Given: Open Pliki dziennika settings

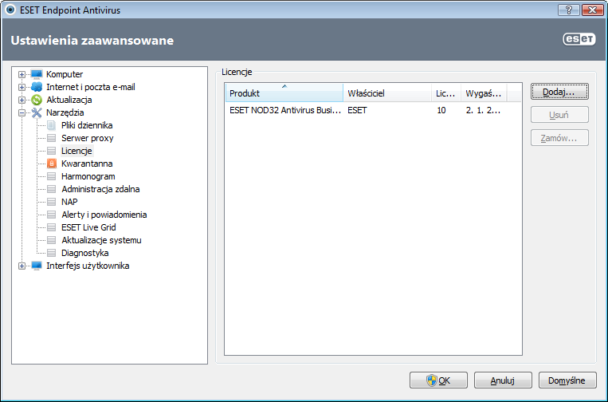Looking at the screenshot, I should tap(87, 125).
